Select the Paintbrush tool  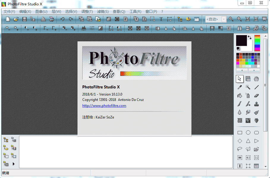[239, 104]
